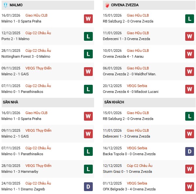Click the L badge for Porto 2-1 Malmo

(89, 36)
